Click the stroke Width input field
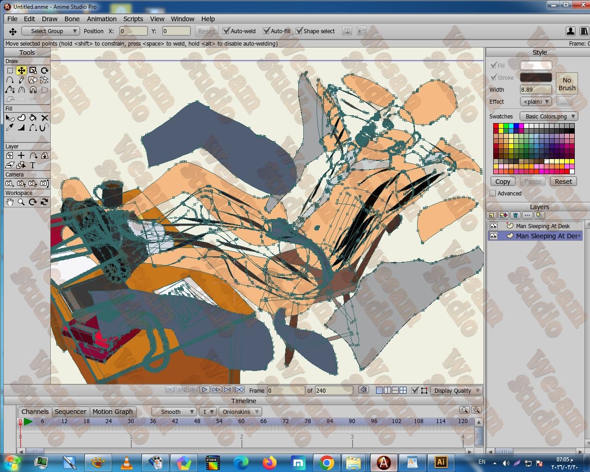Image resolution: width=590 pixels, height=472 pixels. [x=536, y=89]
